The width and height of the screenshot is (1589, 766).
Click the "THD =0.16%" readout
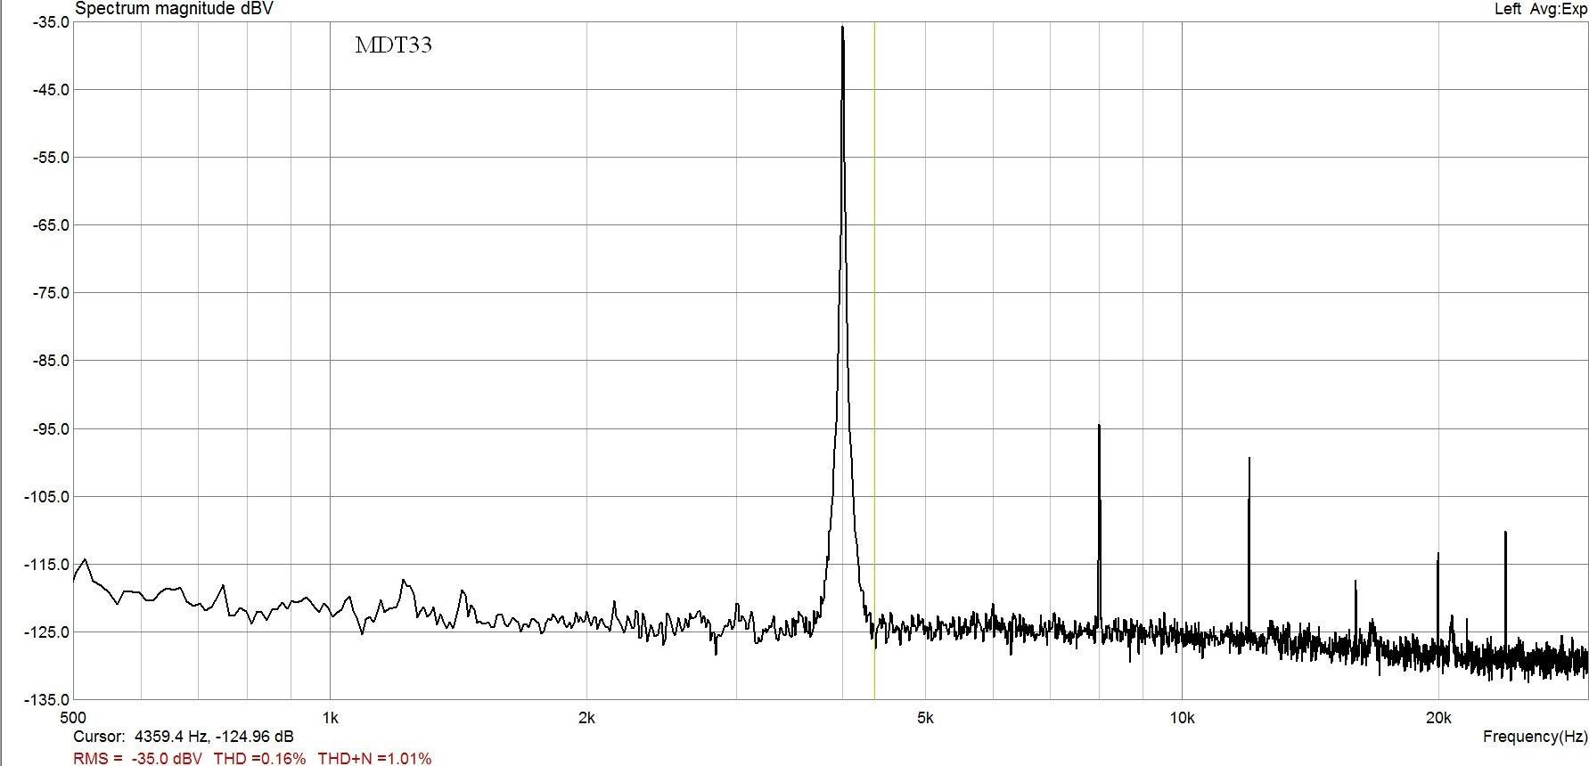259,758
